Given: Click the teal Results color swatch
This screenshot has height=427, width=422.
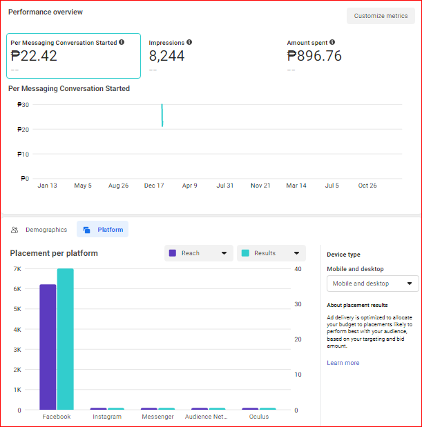Looking at the screenshot, I should (x=245, y=253).
